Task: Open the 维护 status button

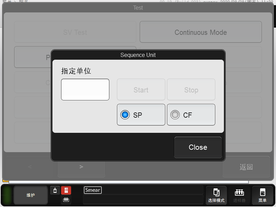Action: [x=31, y=195]
